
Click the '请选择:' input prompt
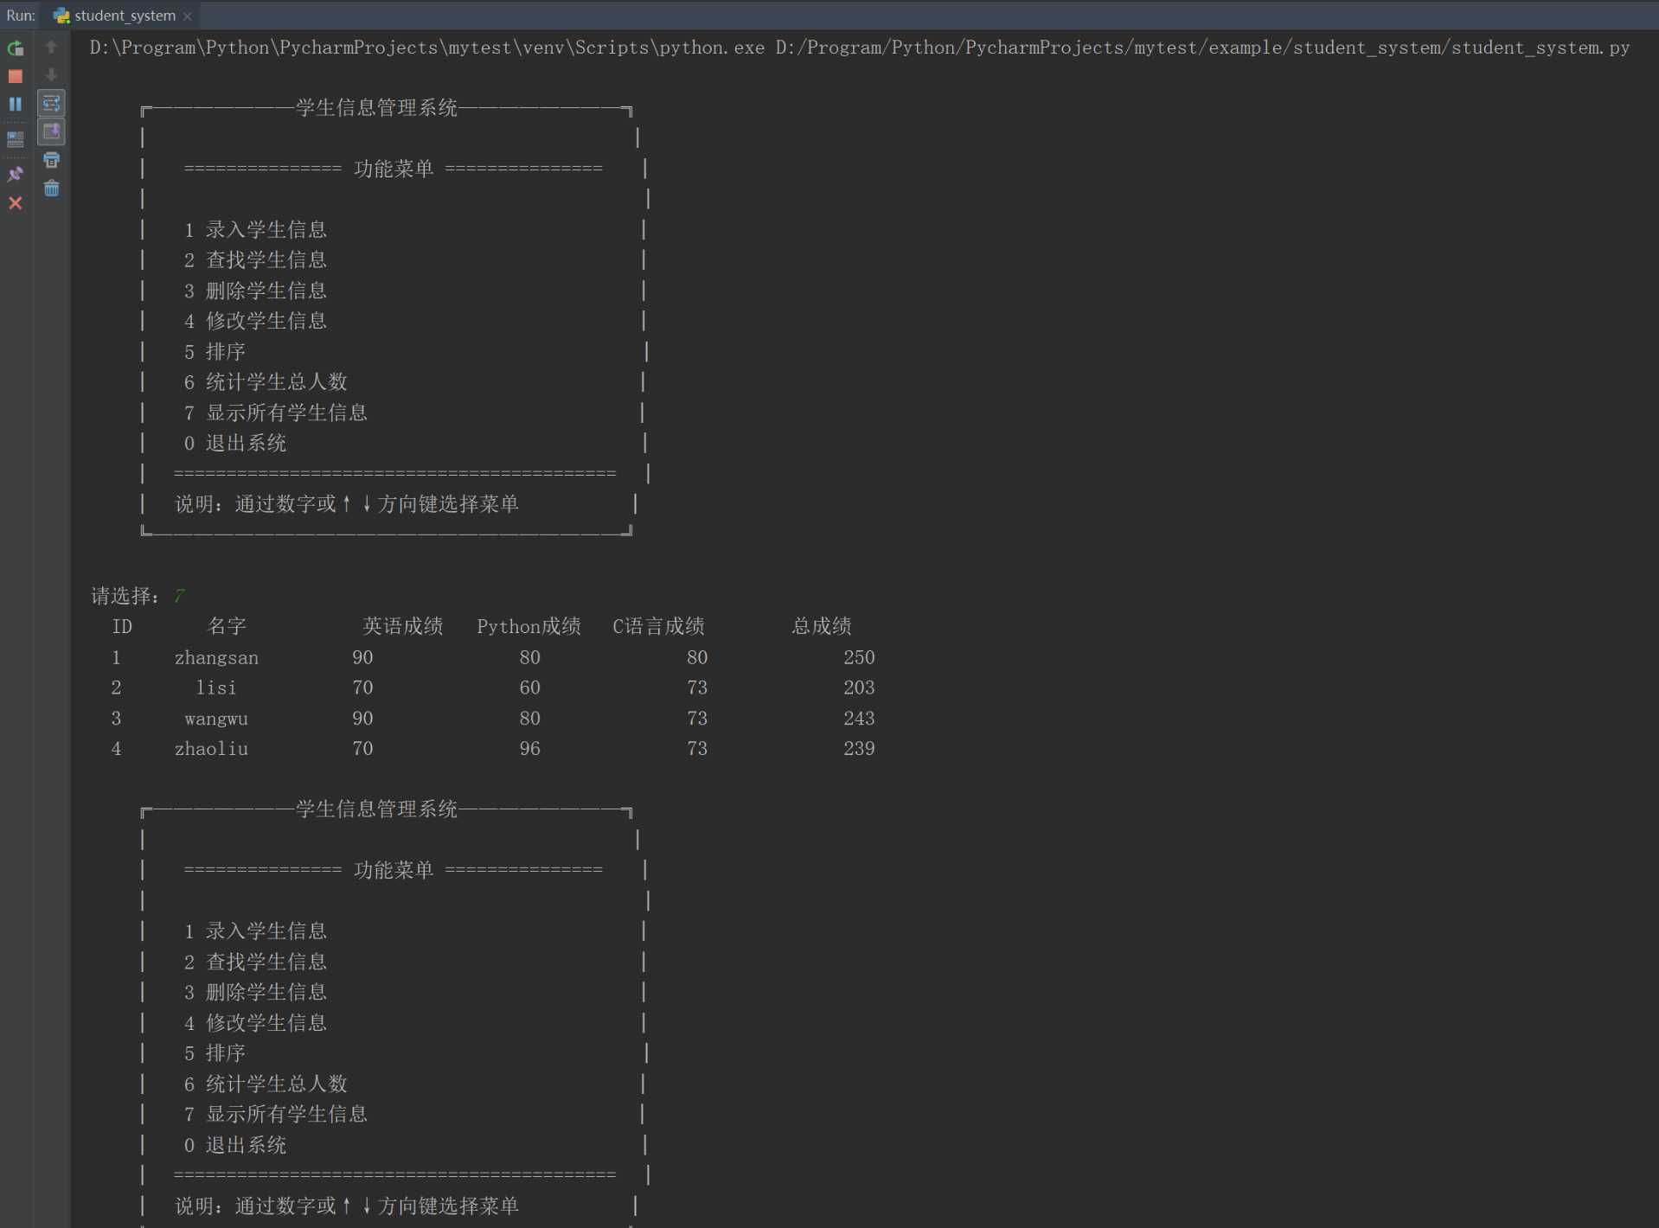click(125, 596)
